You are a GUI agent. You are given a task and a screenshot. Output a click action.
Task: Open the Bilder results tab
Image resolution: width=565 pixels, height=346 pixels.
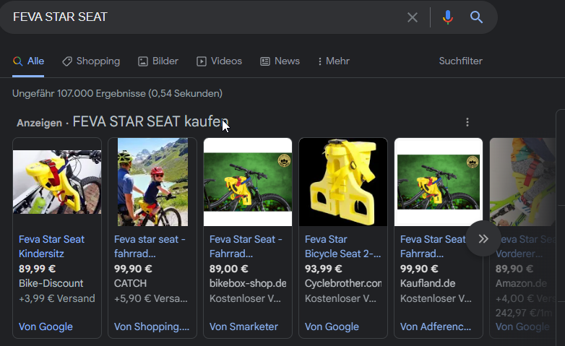point(158,61)
